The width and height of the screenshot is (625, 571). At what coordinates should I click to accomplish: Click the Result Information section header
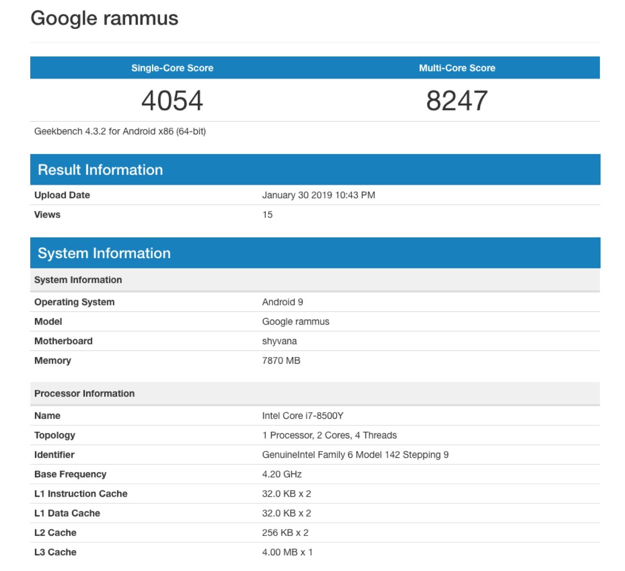point(100,170)
